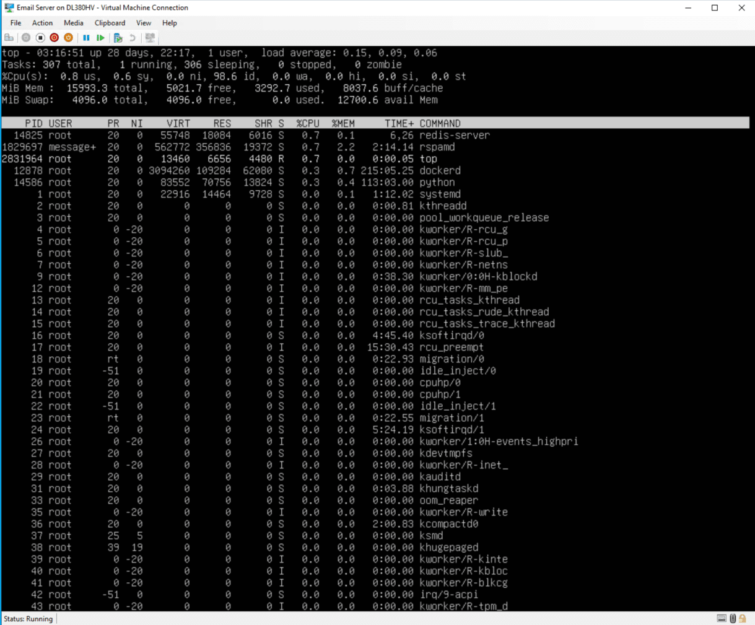The height and width of the screenshot is (625, 755).
Task: Send Ctrl+Alt+Delete to the virtual machine
Action: tap(9, 37)
